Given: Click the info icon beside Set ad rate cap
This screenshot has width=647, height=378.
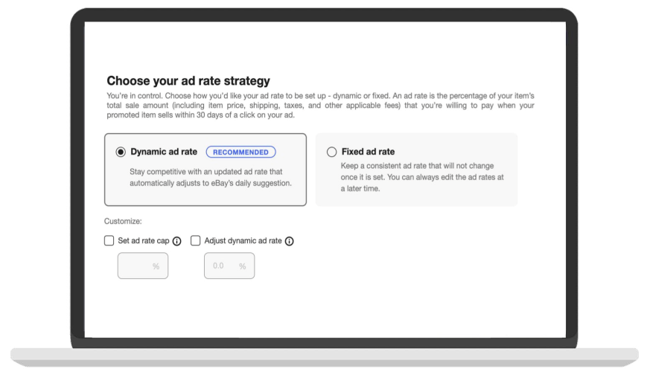Looking at the screenshot, I should [x=177, y=241].
